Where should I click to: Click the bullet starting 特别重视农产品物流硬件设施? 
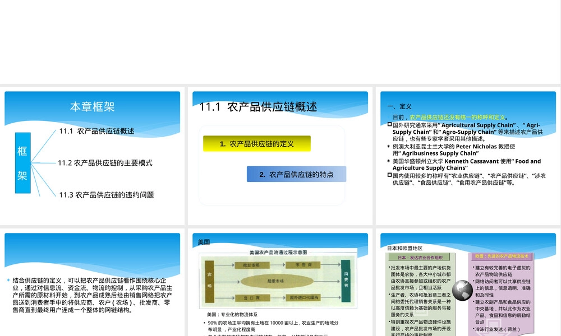(x=419, y=328)
